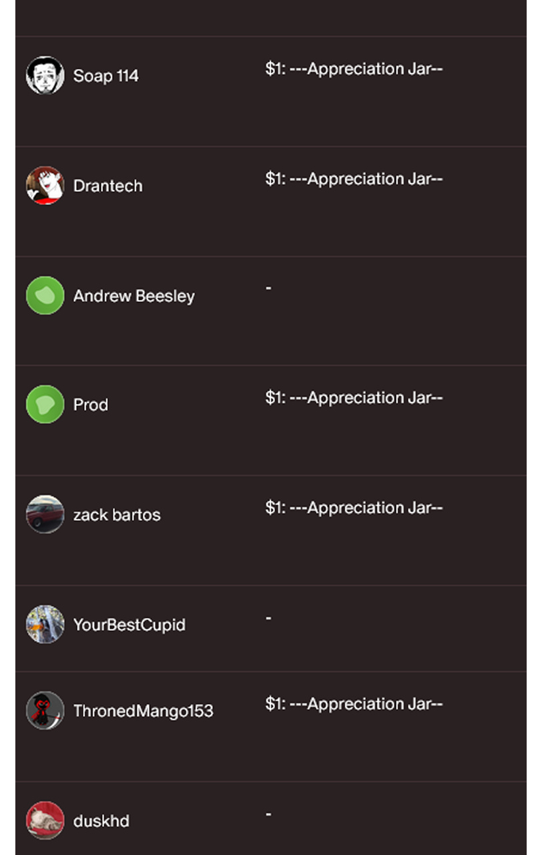Click duskhd's red avatar
The width and height of the screenshot is (534, 855).
pyautogui.click(x=45, y=820)
